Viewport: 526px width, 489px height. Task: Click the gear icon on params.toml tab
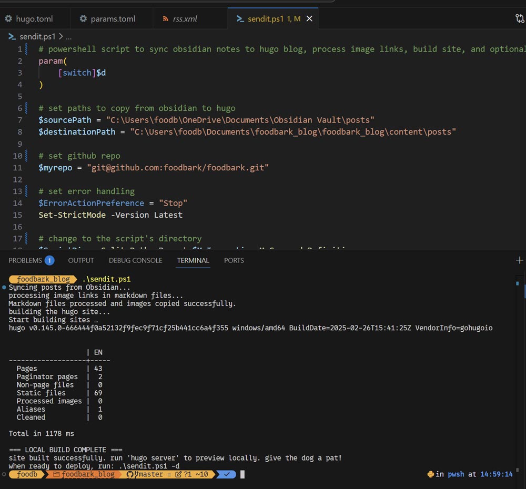click(83, 19)
